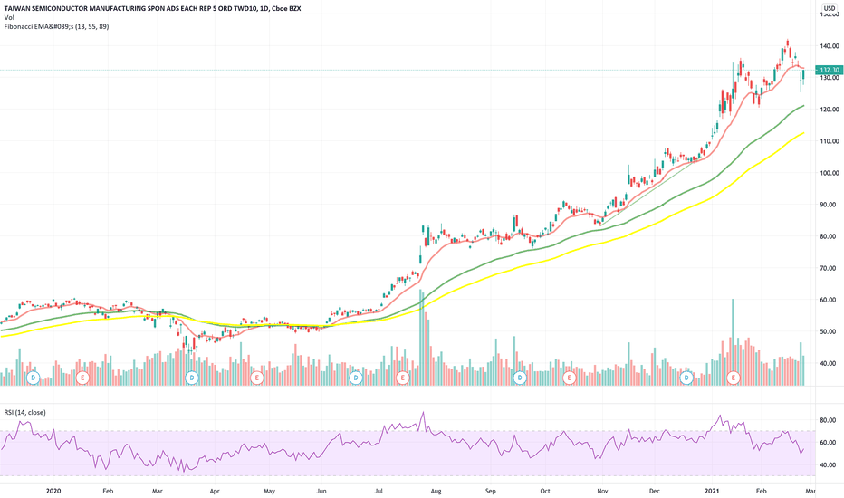This screenshot has height=498, width=844.
Task: Click the earnings E marker in July 2020
Action: (402, 378)
